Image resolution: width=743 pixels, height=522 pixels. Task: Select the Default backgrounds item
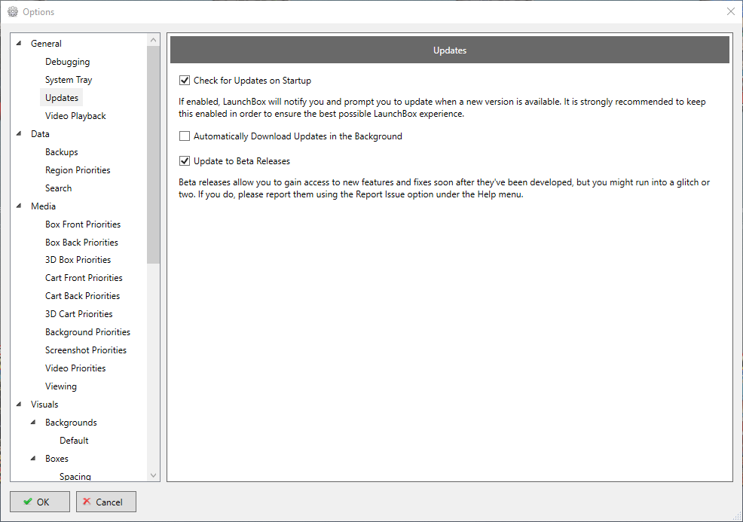point(74,441)
